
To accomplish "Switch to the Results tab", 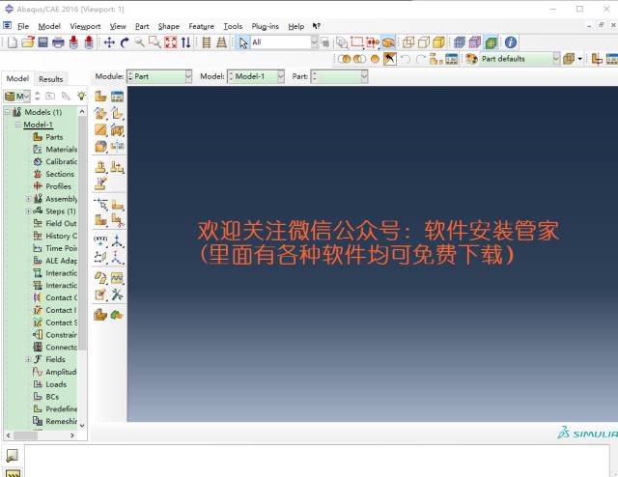I will pos(50,79).
